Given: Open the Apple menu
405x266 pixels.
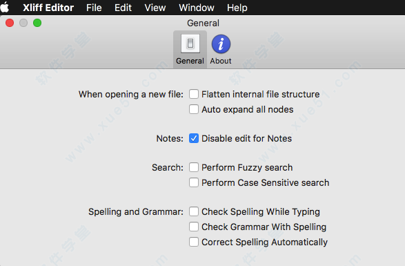Looking at the screenshot, I should pyautogui.click(x=4, y=7).
